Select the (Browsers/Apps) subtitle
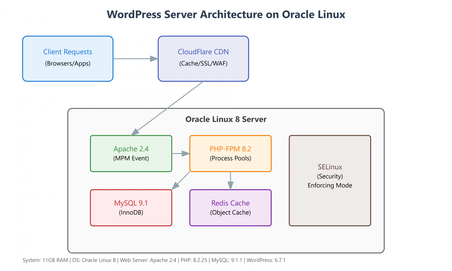 pyautogui.click(x=67, y=63)
